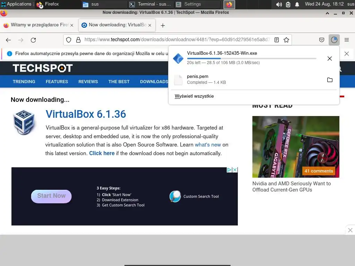Image resolution: width=355 pixels, height=266 pixels.
Task: Click the download status '20s left — 28.5 of 106 MB'
Action: pyautogui.click(x=224, y=63)
